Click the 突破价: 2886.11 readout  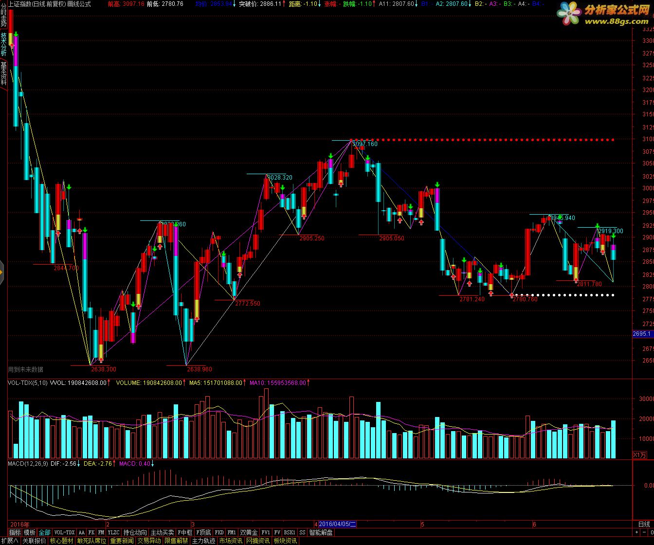tap(260, 3)
